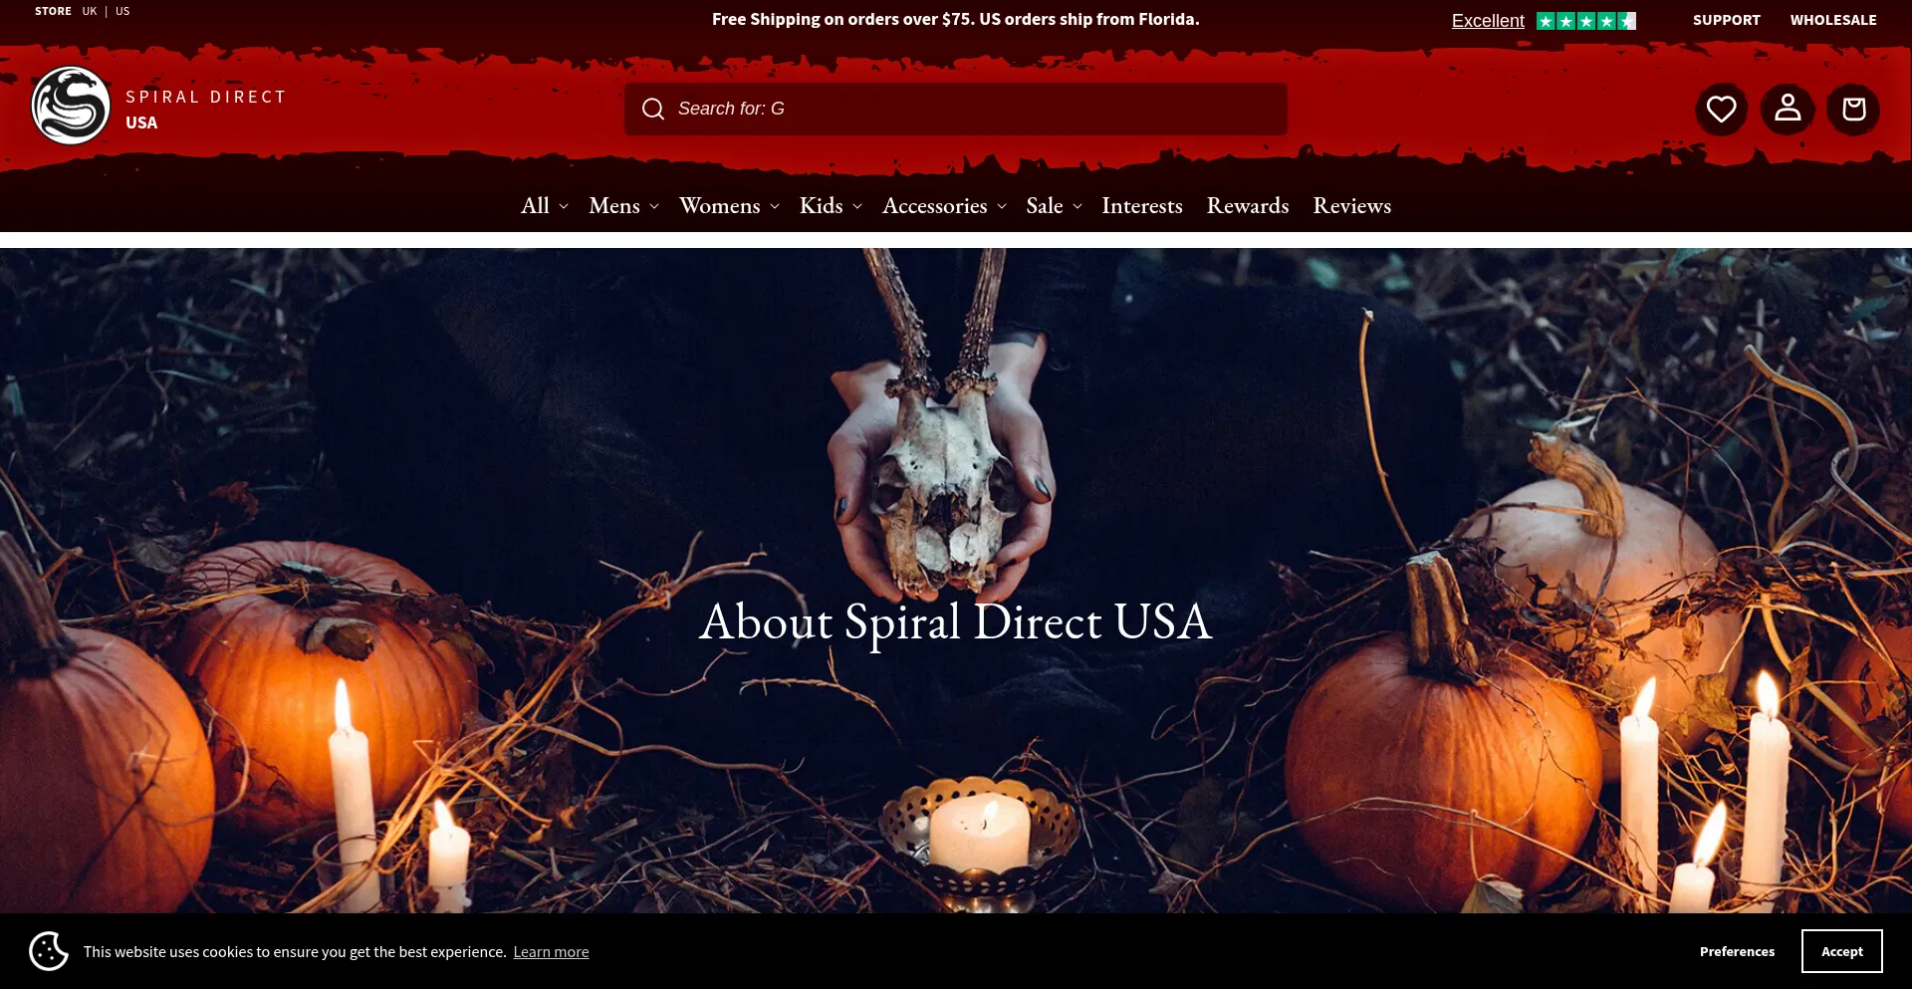
Task: Click the Trustpilot star rating
Action: pyautogui.click(x=1586, y=21)
